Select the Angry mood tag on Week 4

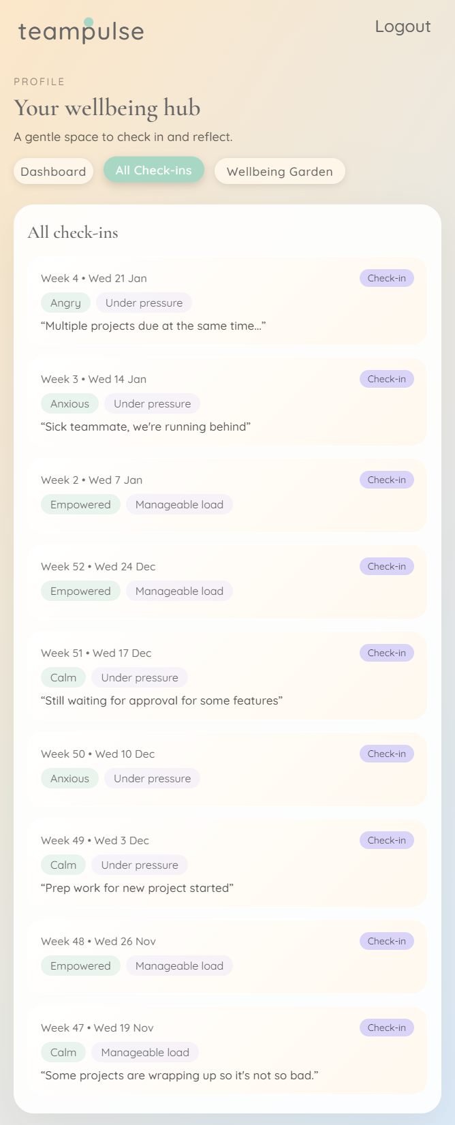pos(65,303)
